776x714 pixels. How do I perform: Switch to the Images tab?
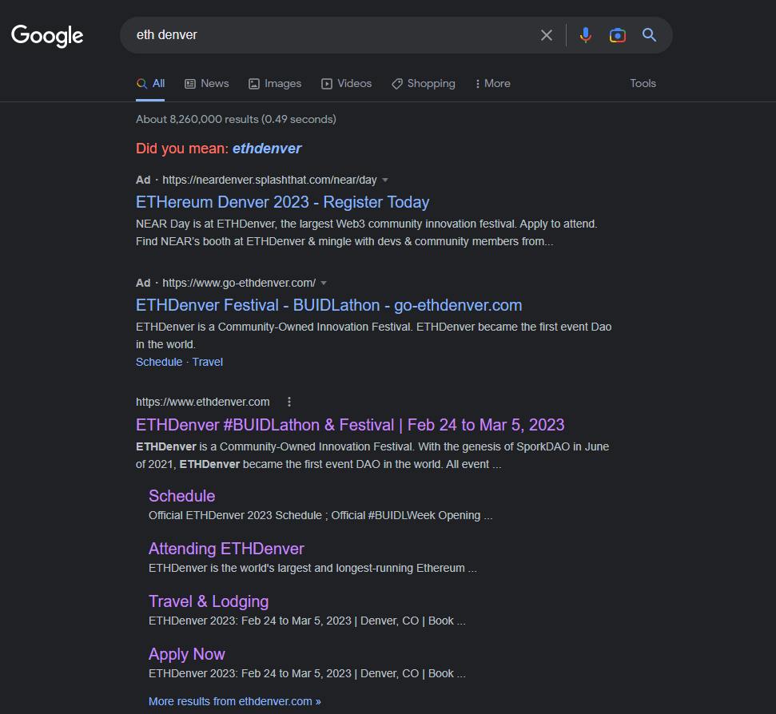275,83
